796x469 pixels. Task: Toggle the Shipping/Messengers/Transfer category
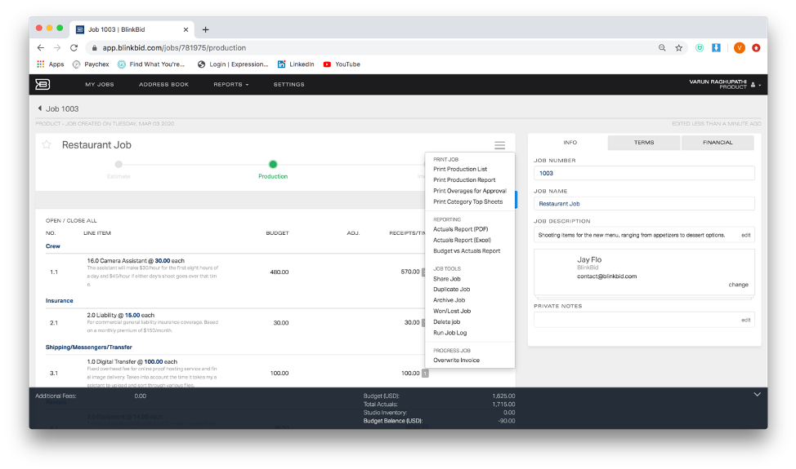pyautogui.click(x=89, y=347)
